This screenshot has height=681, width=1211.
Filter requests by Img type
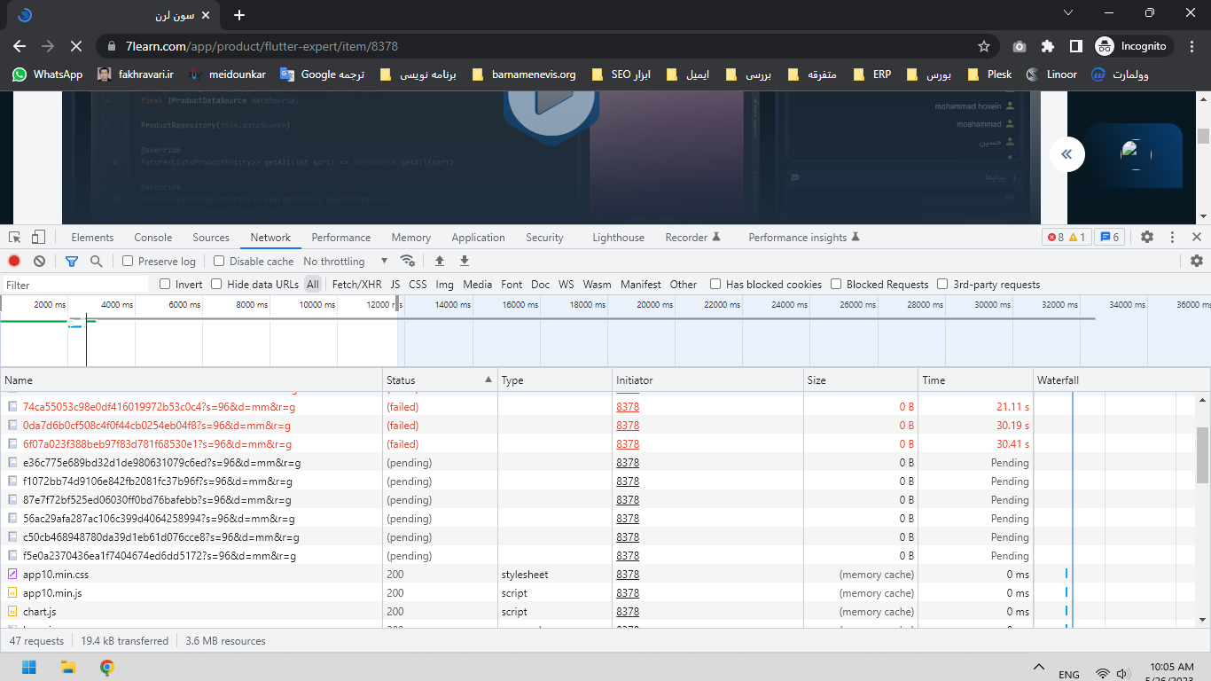point(445,284)
